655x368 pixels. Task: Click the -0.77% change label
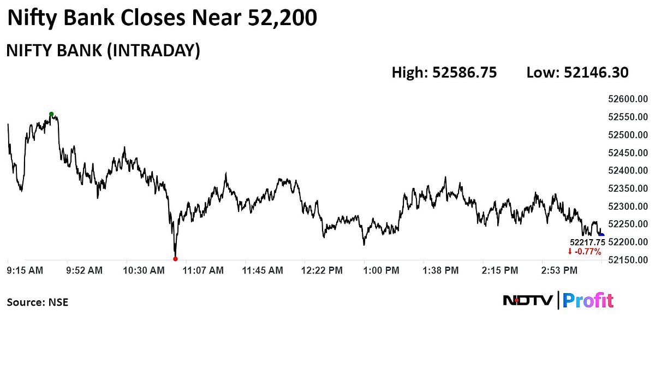[588, 252]
